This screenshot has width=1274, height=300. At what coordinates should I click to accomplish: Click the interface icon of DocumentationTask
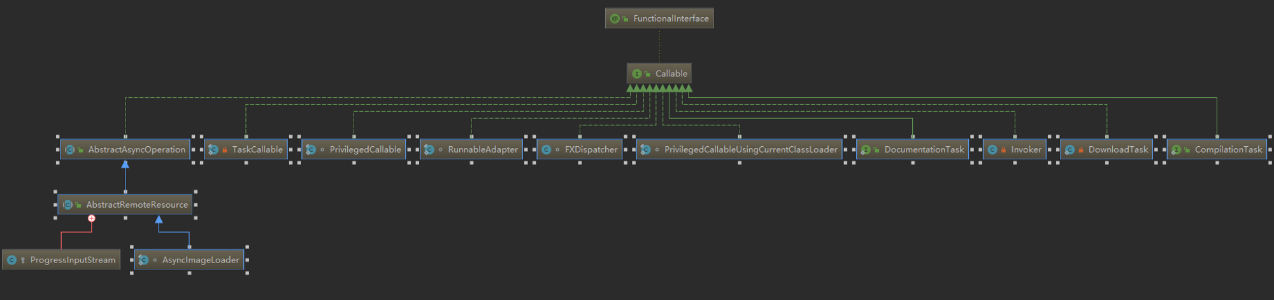866,150
